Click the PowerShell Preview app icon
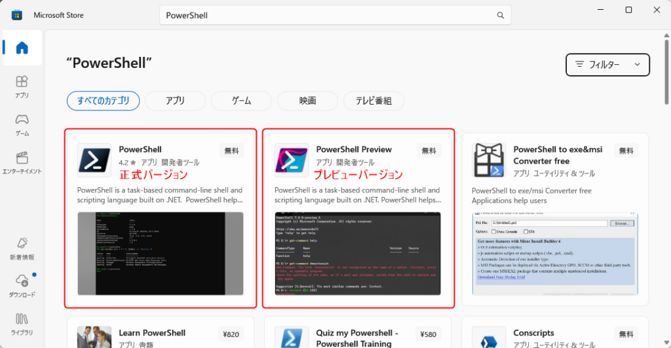 pos(292,160)
